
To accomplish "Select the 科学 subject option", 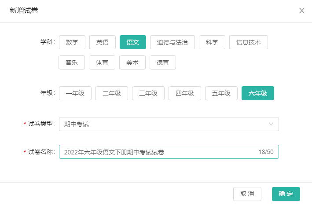I will (212, 42).
